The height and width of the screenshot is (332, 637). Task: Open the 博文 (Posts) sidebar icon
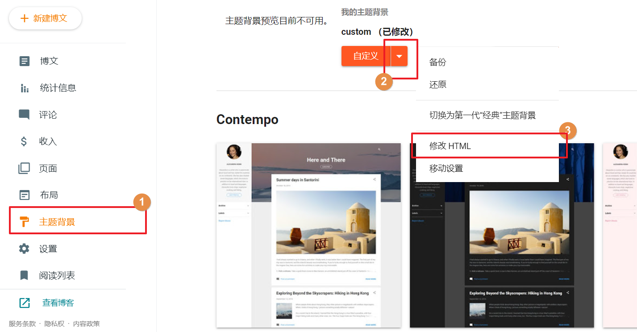pyautogui.click(x=24, y=61)
